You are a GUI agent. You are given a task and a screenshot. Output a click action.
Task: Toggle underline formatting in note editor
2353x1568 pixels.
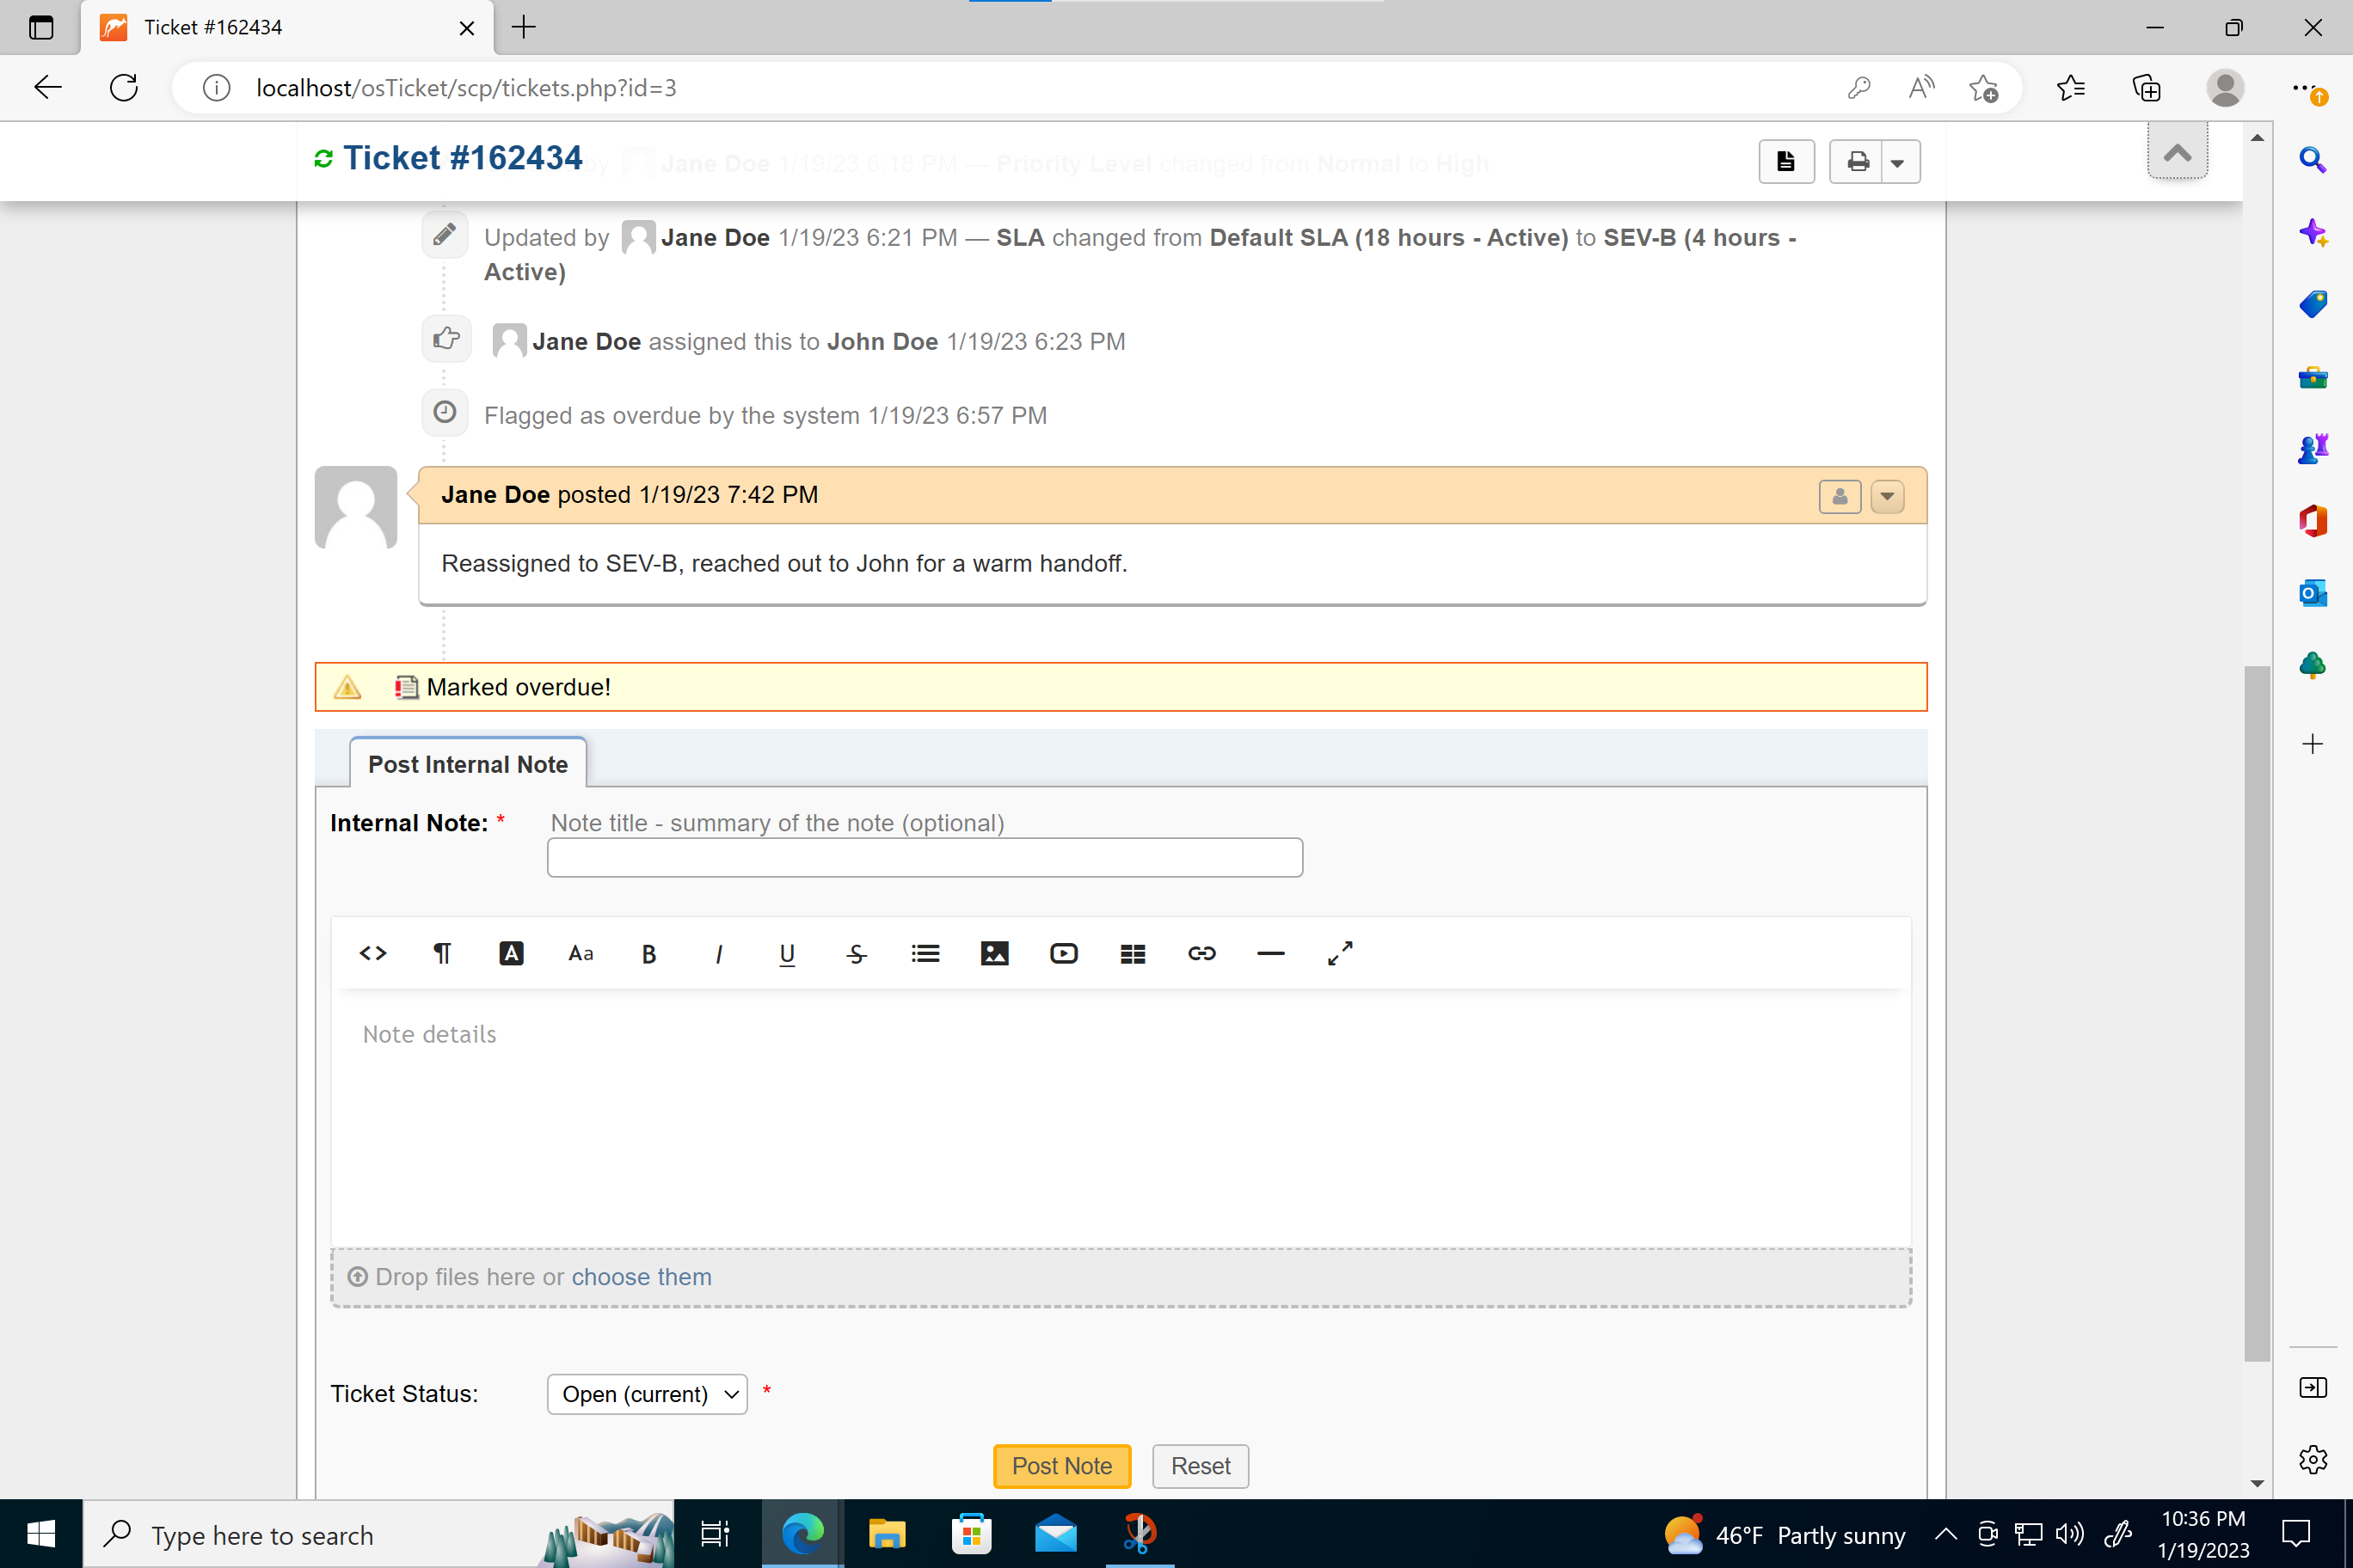pyautogui.click(x=784, y=952)
